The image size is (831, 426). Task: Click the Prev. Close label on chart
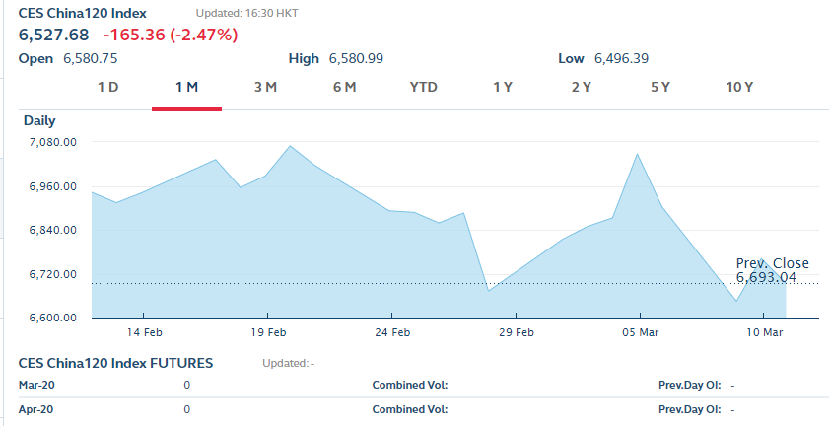coord(772,263)
